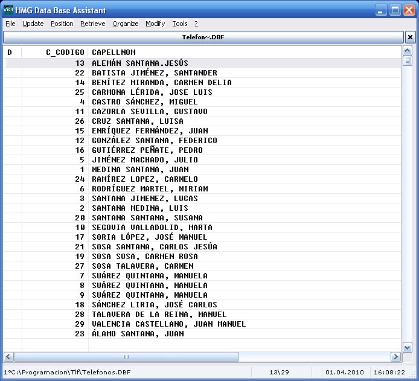Screen dimensions: 419x381
Task: Click the Telefon~.DBF table title button
Action: [x=202, y=37]
